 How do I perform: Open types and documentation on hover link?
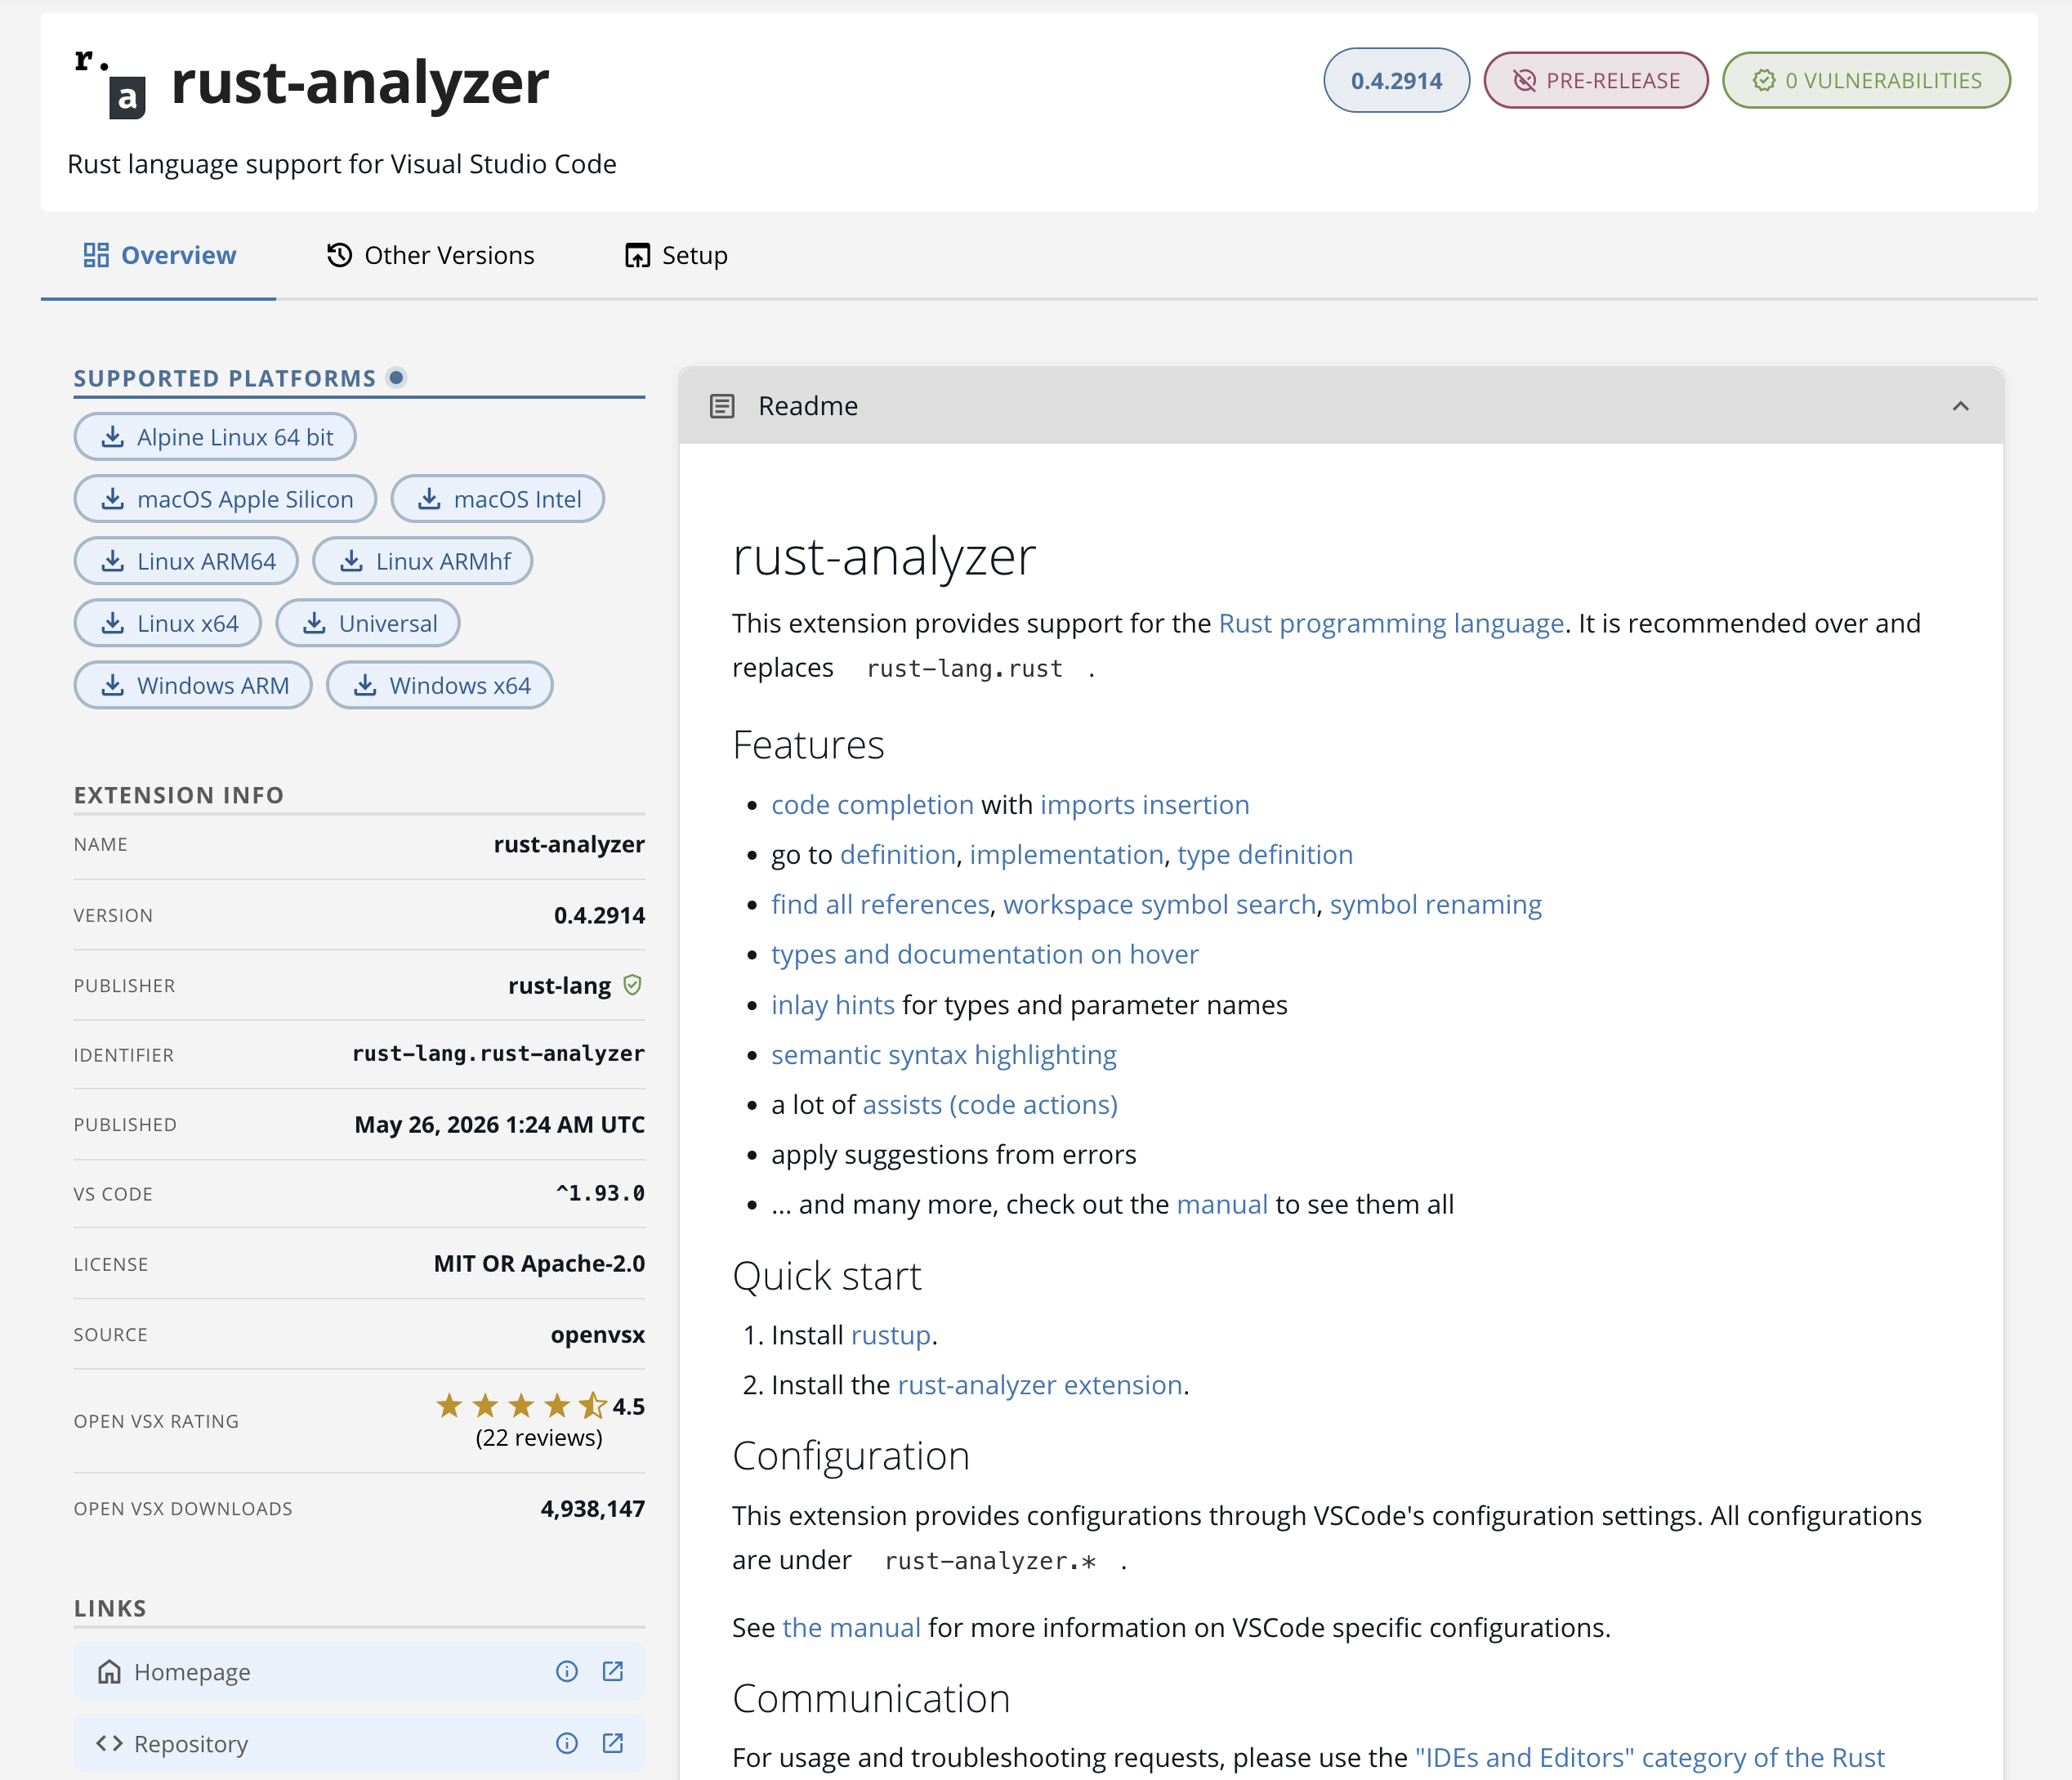coord(984,954)
